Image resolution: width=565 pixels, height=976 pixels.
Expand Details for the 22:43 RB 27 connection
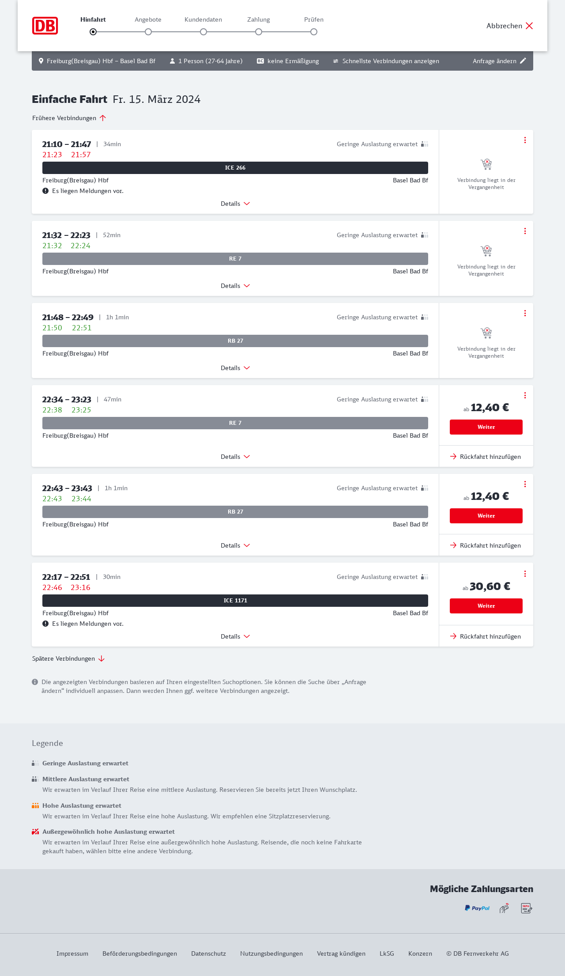[x=235, y=545]
